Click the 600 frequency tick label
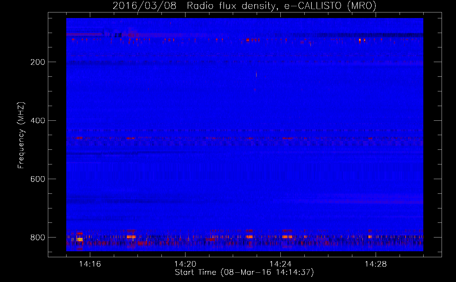The height and width of the screenshot is (282, 456). pyautogui.click(x=38, y=179)
